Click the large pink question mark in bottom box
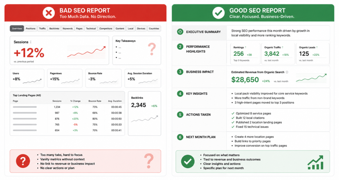Screen dimensions: 339x180 pyautogui.click(x=149, y=161)
